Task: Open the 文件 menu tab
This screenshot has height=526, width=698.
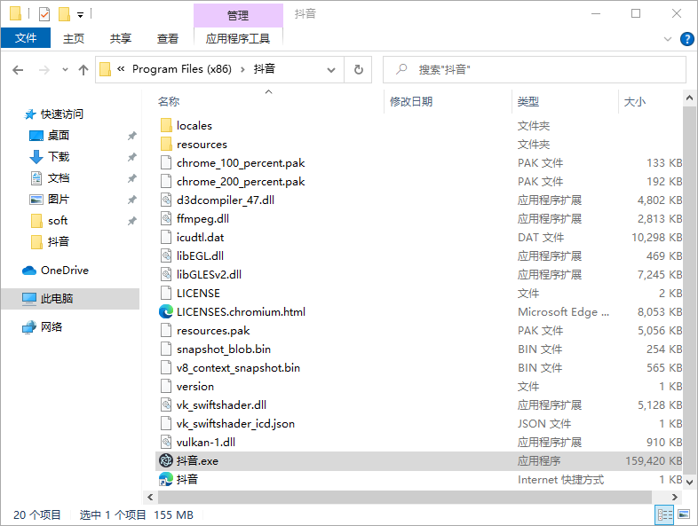Action: [x=26, y=38]
